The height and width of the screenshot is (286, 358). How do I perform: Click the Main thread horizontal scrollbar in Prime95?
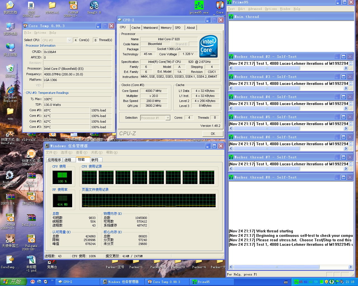pyautogui.click(x=276, y=267)
